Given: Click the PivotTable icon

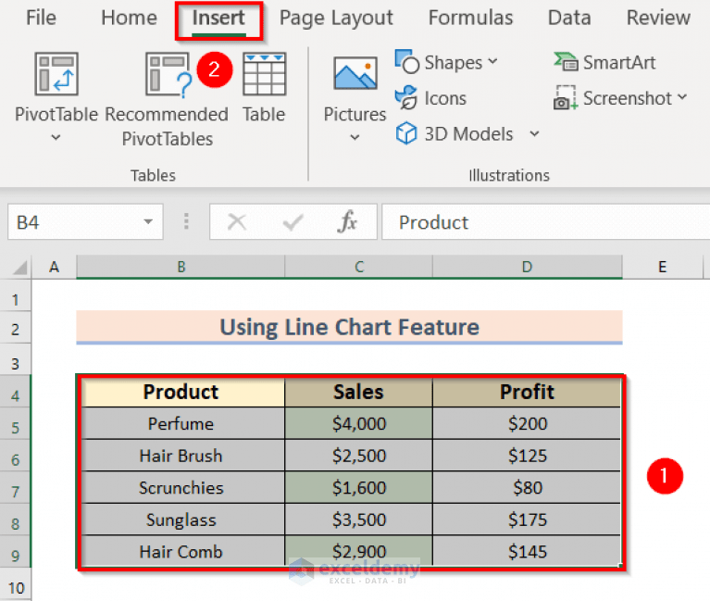Looking at the screenshot, I should (56, 74).
